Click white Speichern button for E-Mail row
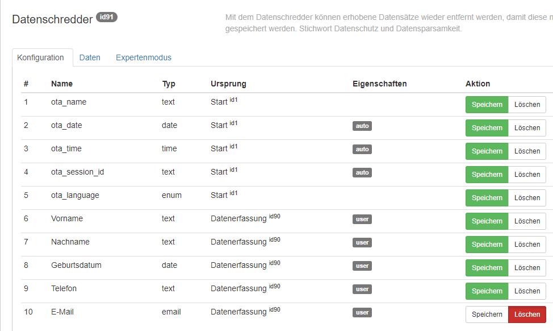Viewport: 553px width, 331px height. click(487, 315)
